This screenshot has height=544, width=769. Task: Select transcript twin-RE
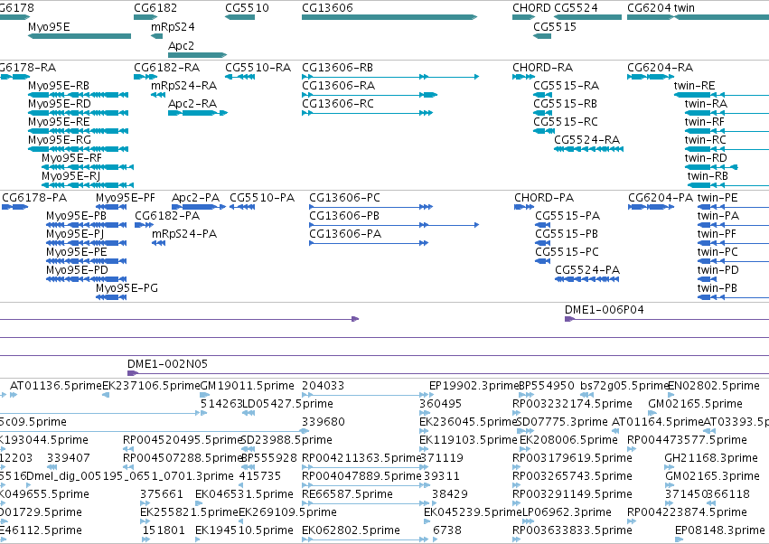pos(695,85)
